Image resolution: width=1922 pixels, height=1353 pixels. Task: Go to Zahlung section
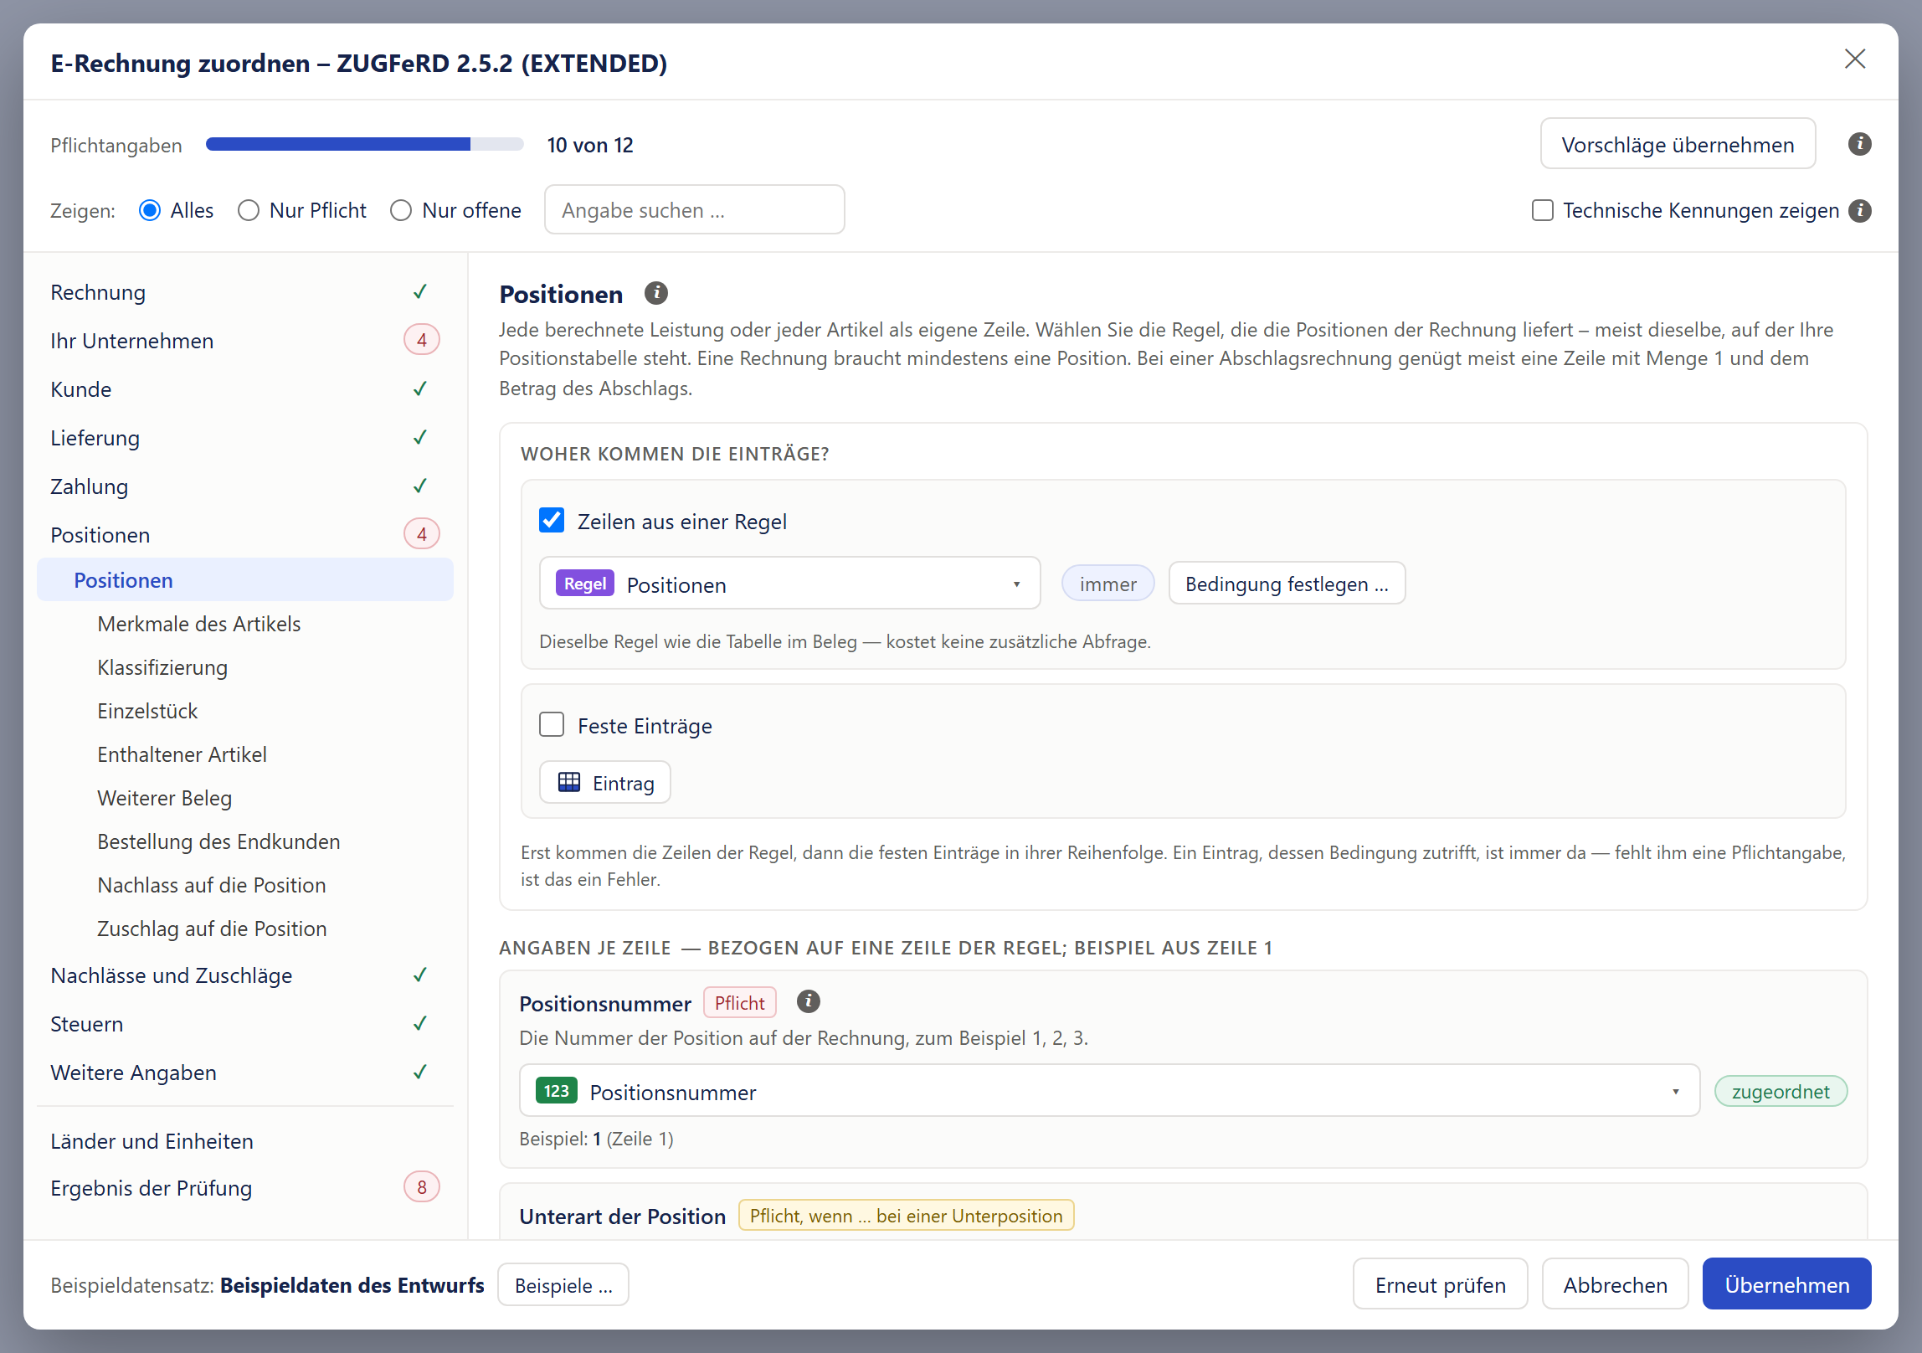[244, 486]
